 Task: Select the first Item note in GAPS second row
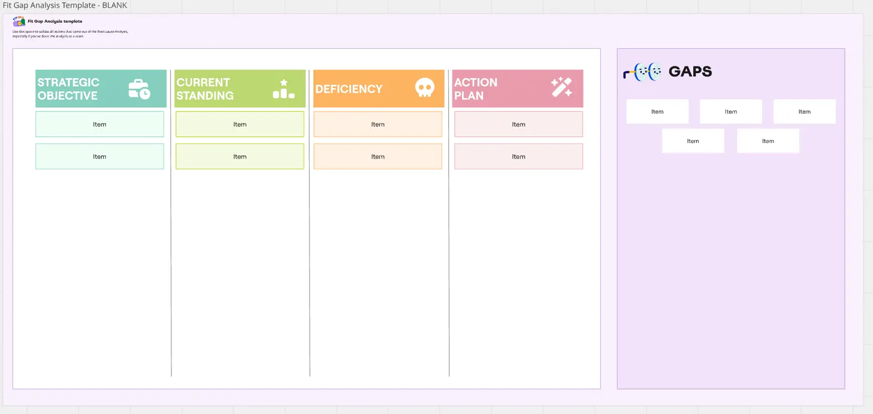pos(693,141)
